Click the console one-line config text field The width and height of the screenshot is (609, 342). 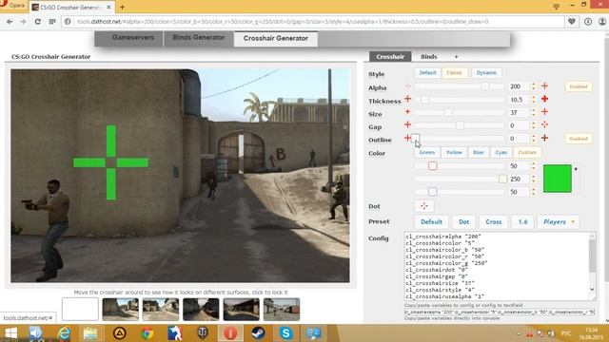(499, 312)
